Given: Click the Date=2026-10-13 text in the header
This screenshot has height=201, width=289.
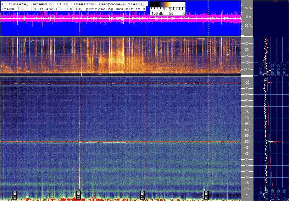Looking at the screenshot, I should 50,4.
